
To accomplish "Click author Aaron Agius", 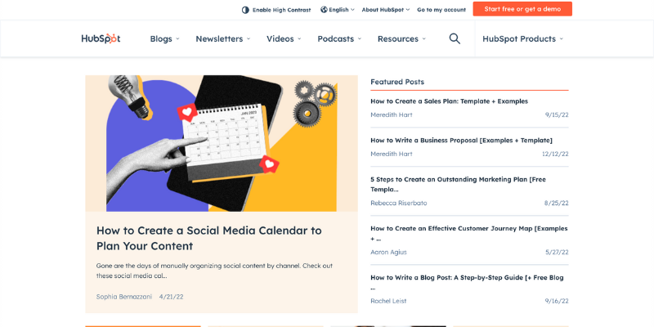I will click(388, 253).
